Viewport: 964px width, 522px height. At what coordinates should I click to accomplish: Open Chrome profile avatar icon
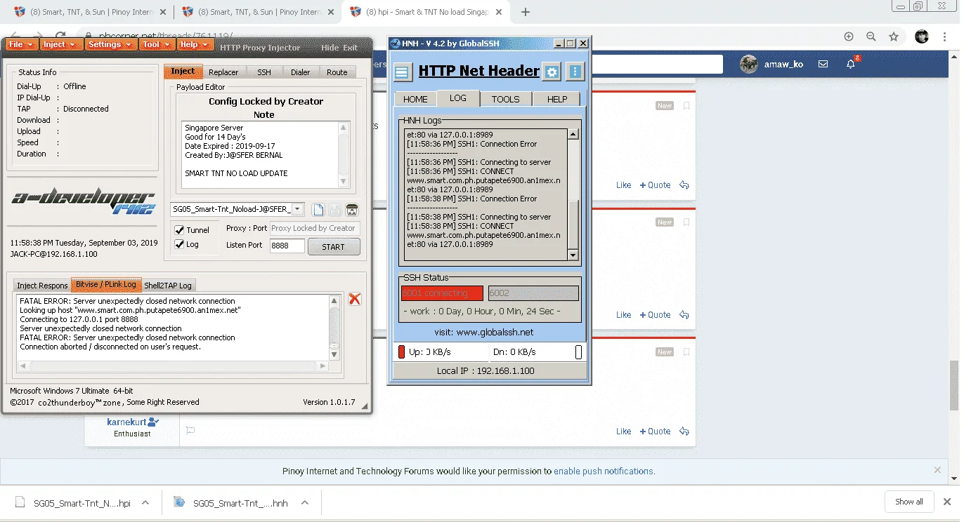click(922, 36)
